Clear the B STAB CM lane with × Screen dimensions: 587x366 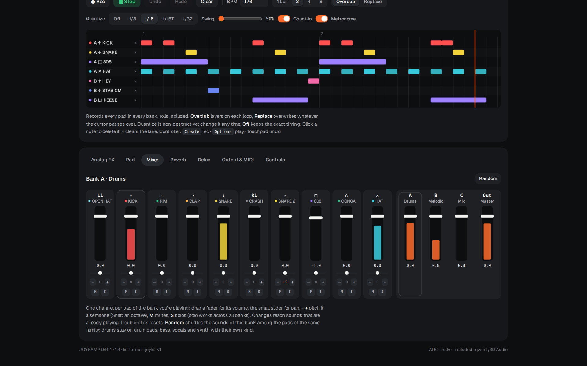(135, 91)
